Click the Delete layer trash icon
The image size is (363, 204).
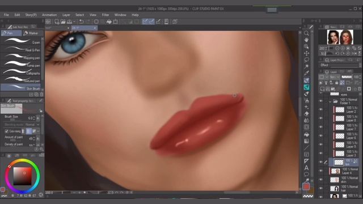(x=359, y=89)
